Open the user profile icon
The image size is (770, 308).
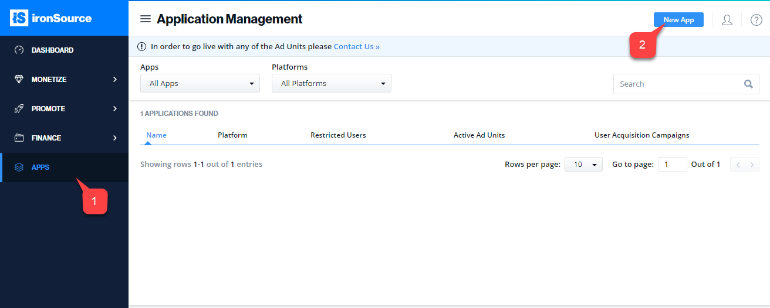[x=727, y=20]
